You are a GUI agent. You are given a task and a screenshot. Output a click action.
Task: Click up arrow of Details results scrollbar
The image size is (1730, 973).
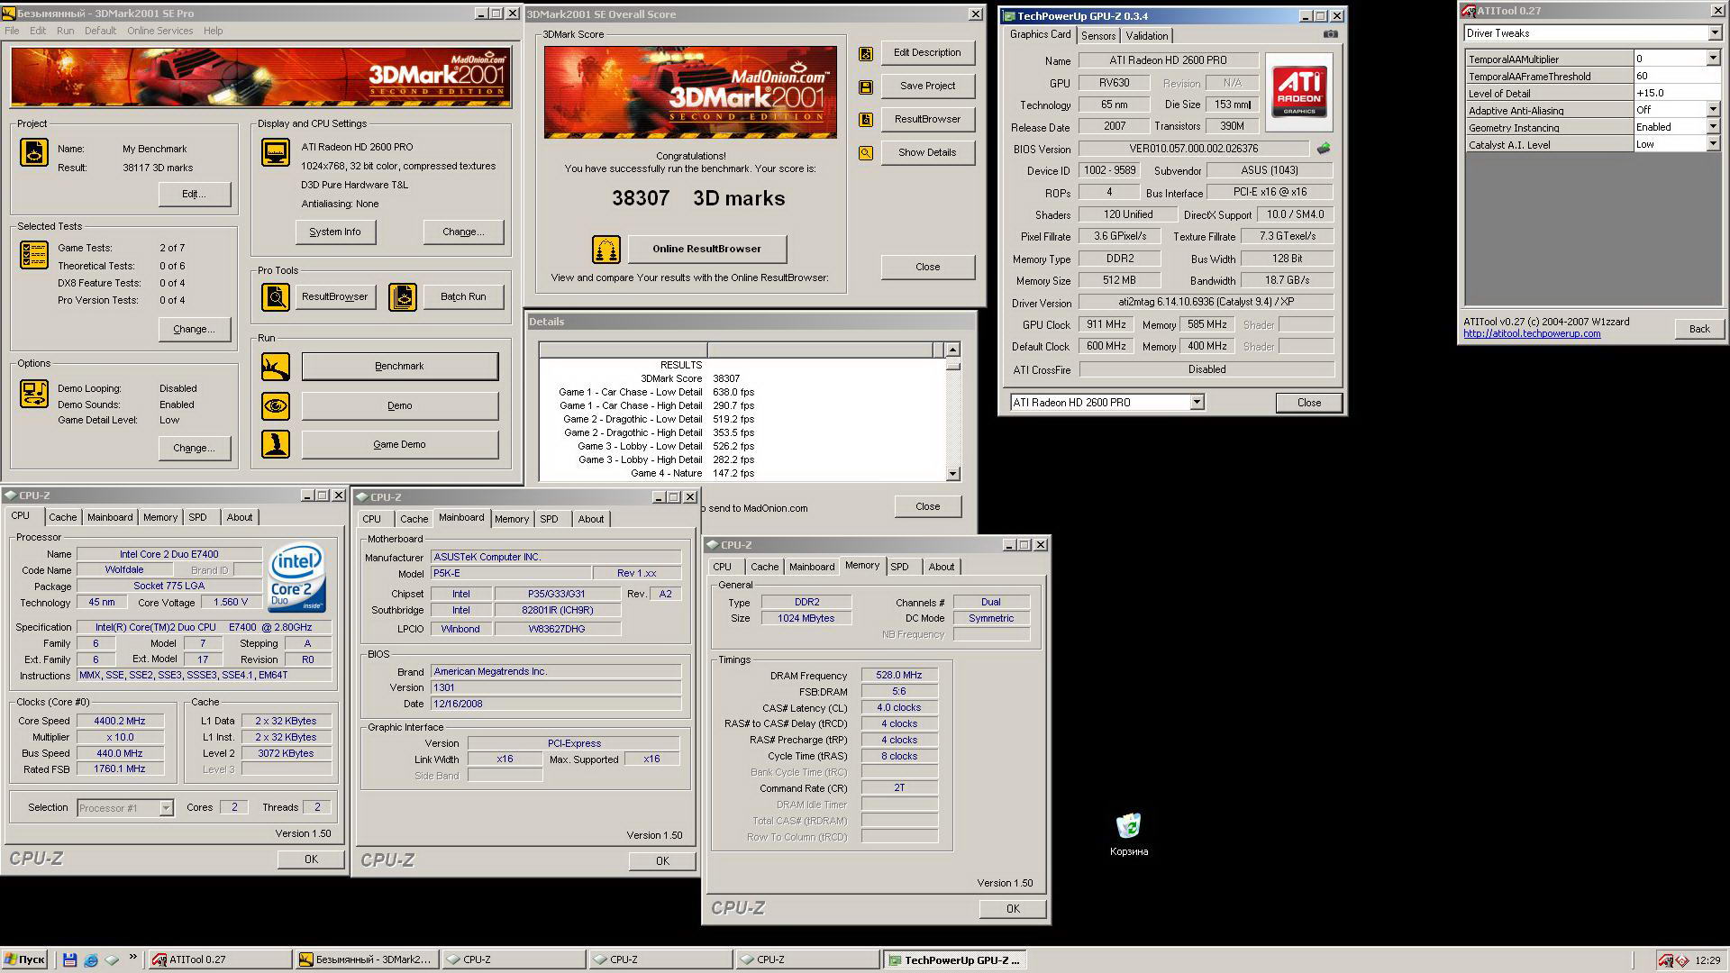[953, 350]
